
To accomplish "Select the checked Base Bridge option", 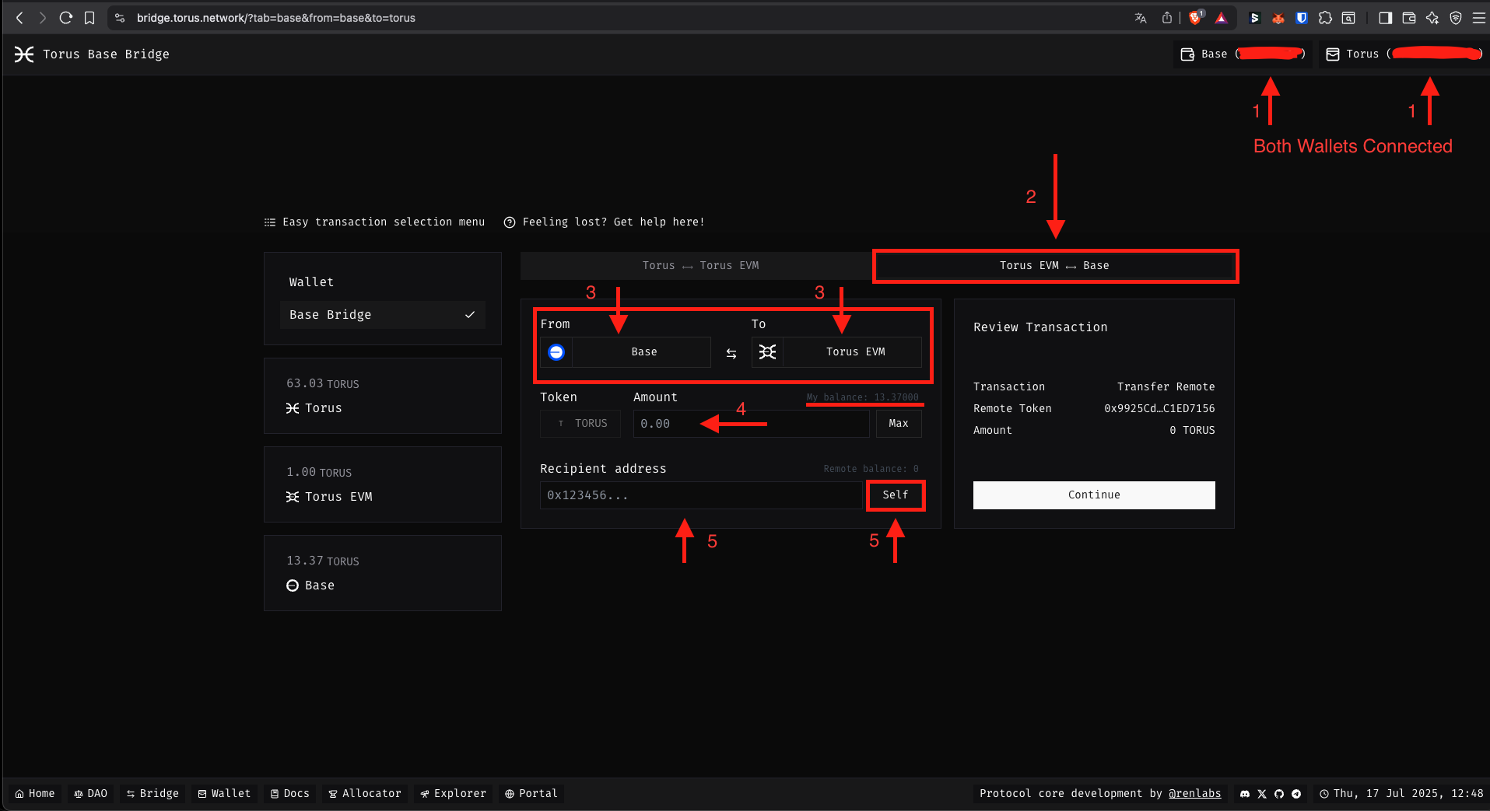I will pos(382,315).
